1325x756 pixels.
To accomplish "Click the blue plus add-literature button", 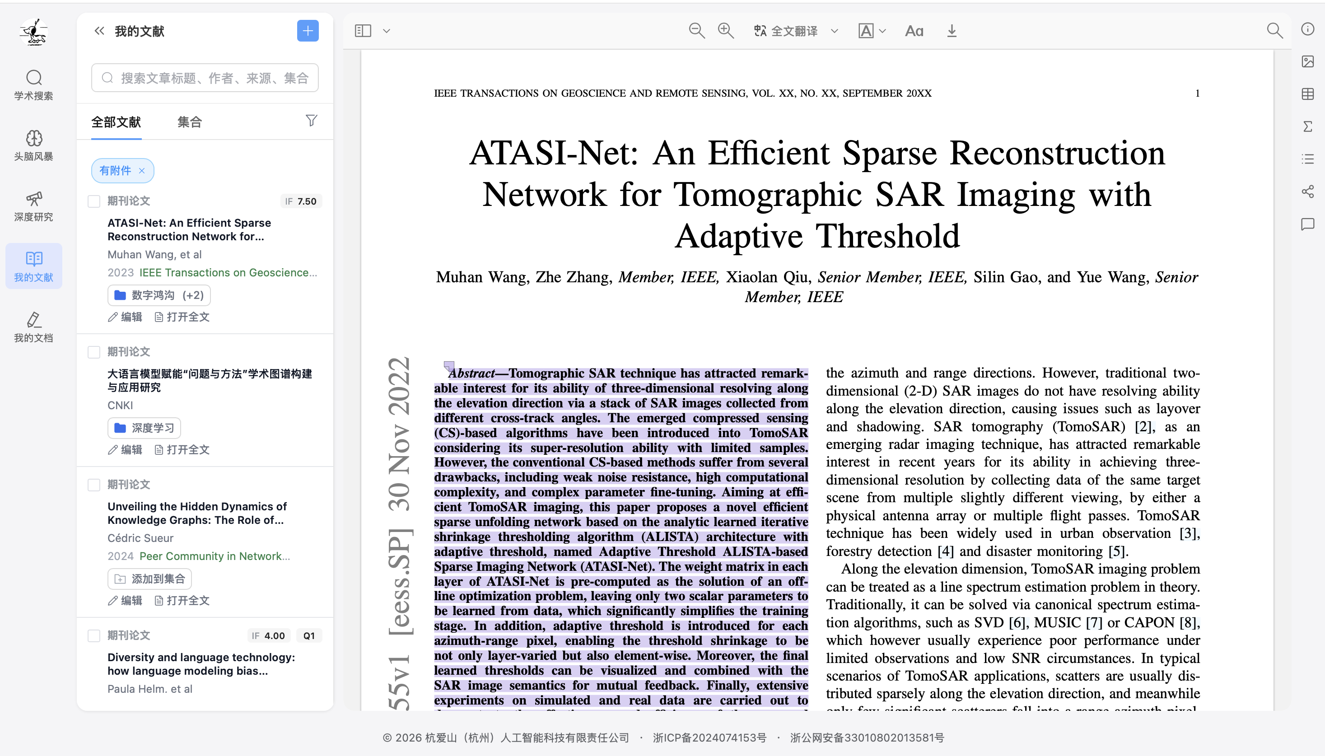I will tap(308, 31).
